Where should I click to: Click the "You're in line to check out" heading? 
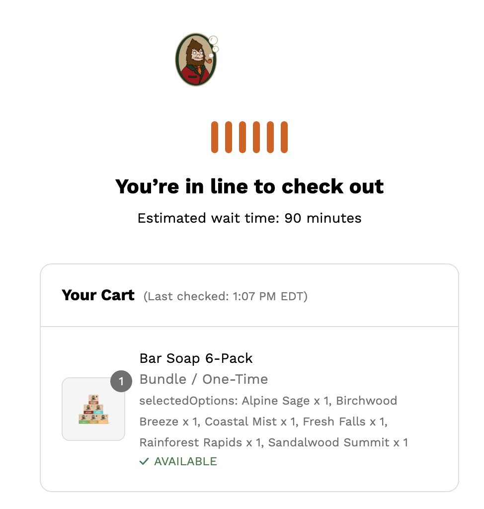[x=249, y=187]
